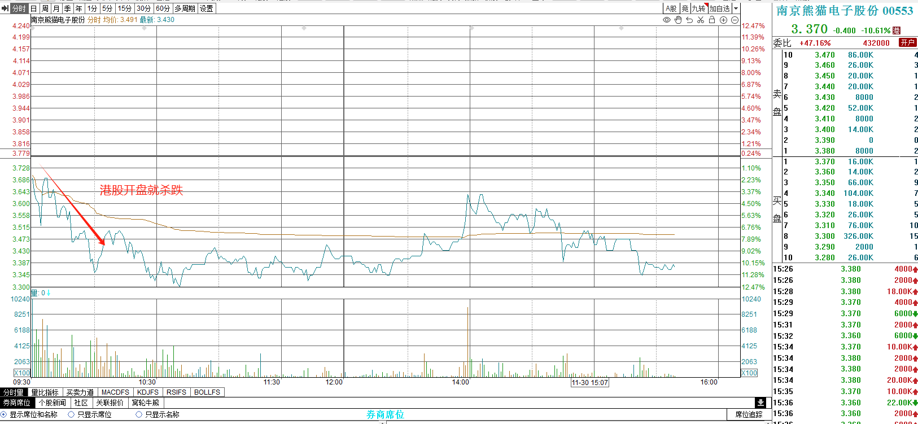Click the 九转 indicator button
Screen dimensions: 918x424
699,8
